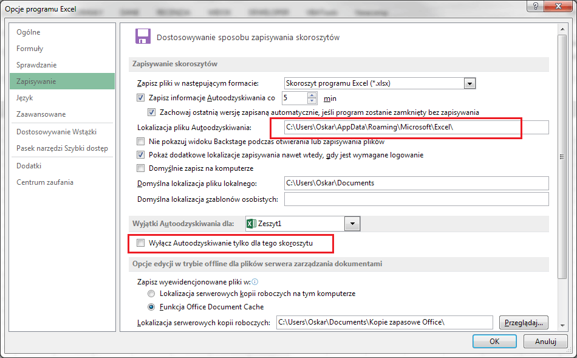The image size is (577, 358).
Task: Toggle 'Pokaż dodatkowe lokalizacje zapisywania' checkbox
Action: (140, 155)
